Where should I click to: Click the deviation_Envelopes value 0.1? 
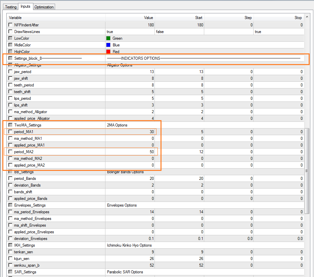point(151,239)
